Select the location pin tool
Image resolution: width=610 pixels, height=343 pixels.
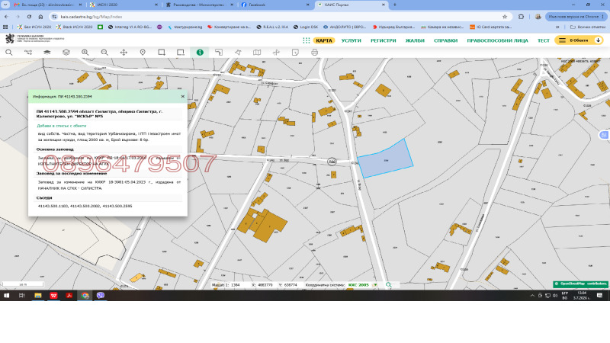pos(143,52)
